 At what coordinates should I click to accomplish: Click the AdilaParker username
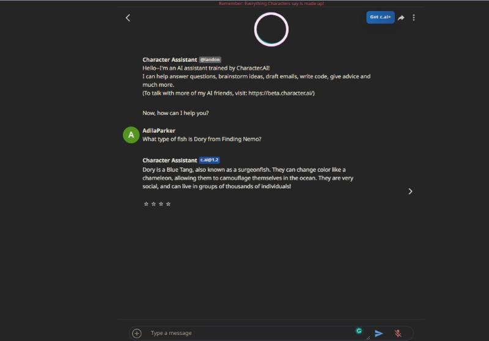tap(159, 131)
